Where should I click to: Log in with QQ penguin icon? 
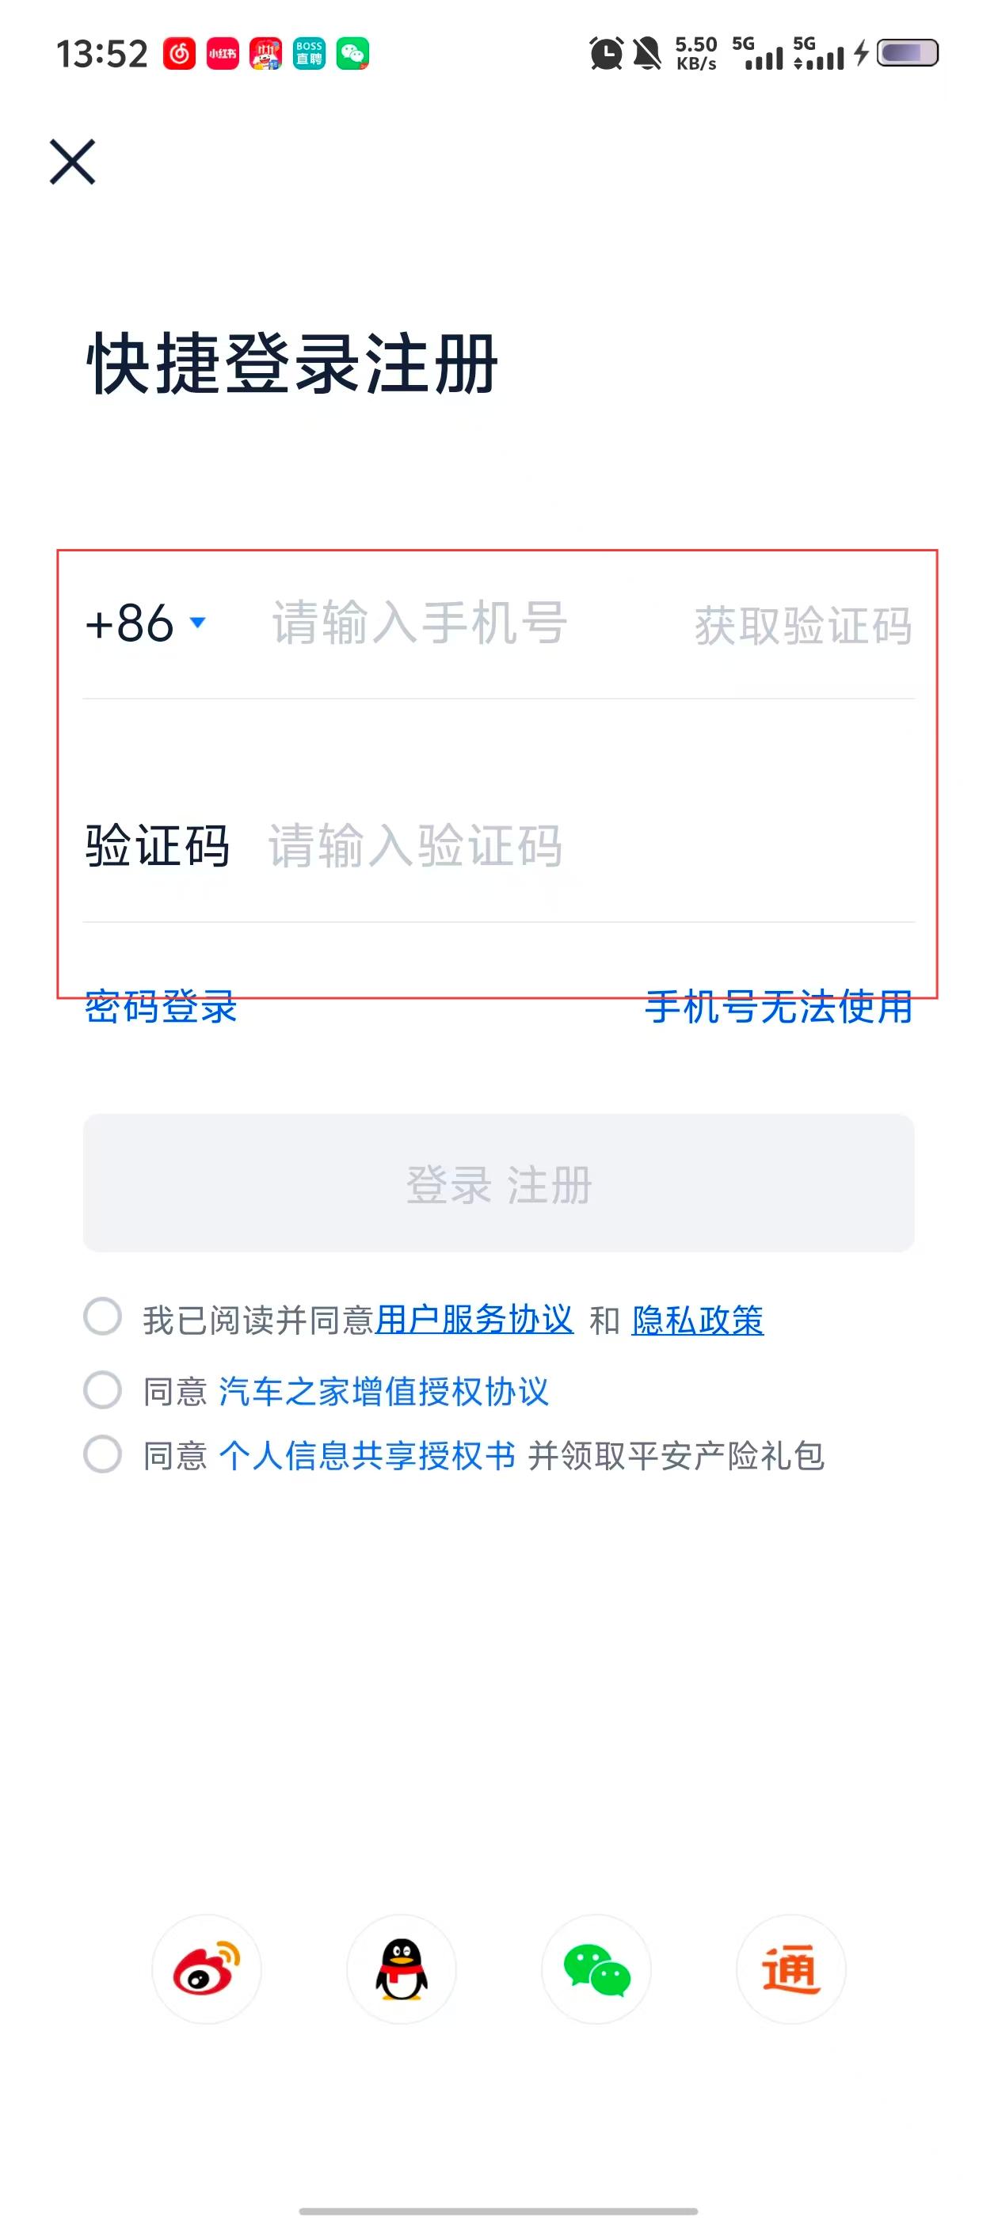pyautogui.click(x=402, y=1968)
